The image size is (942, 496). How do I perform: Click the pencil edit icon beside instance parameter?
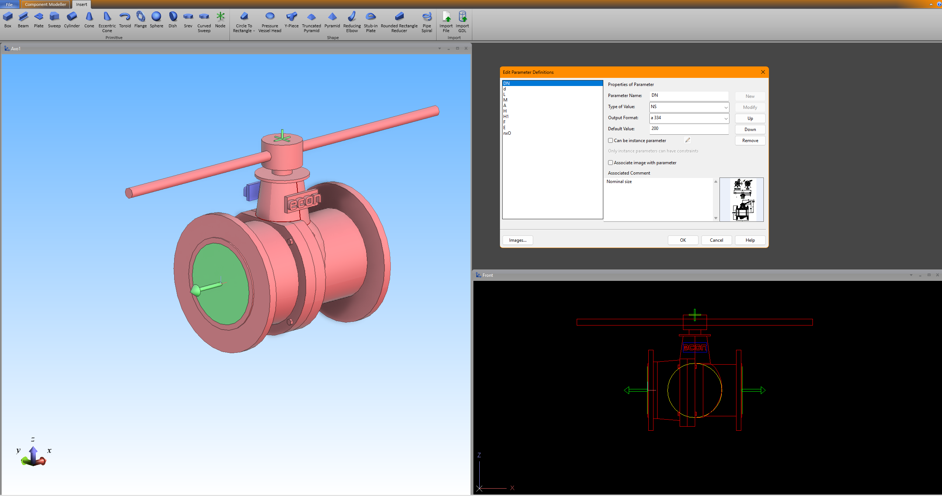(687, 140)
